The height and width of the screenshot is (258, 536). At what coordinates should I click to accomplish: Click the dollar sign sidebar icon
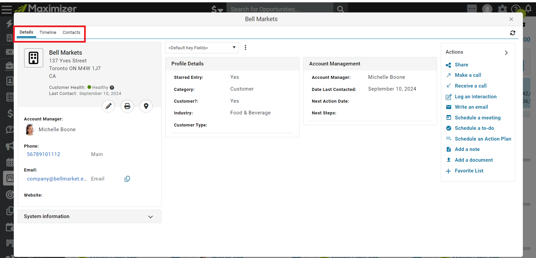click(10, 114)
